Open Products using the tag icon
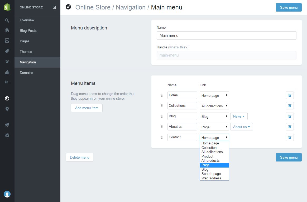The image size is (307, 202). (x=7, y=51)
